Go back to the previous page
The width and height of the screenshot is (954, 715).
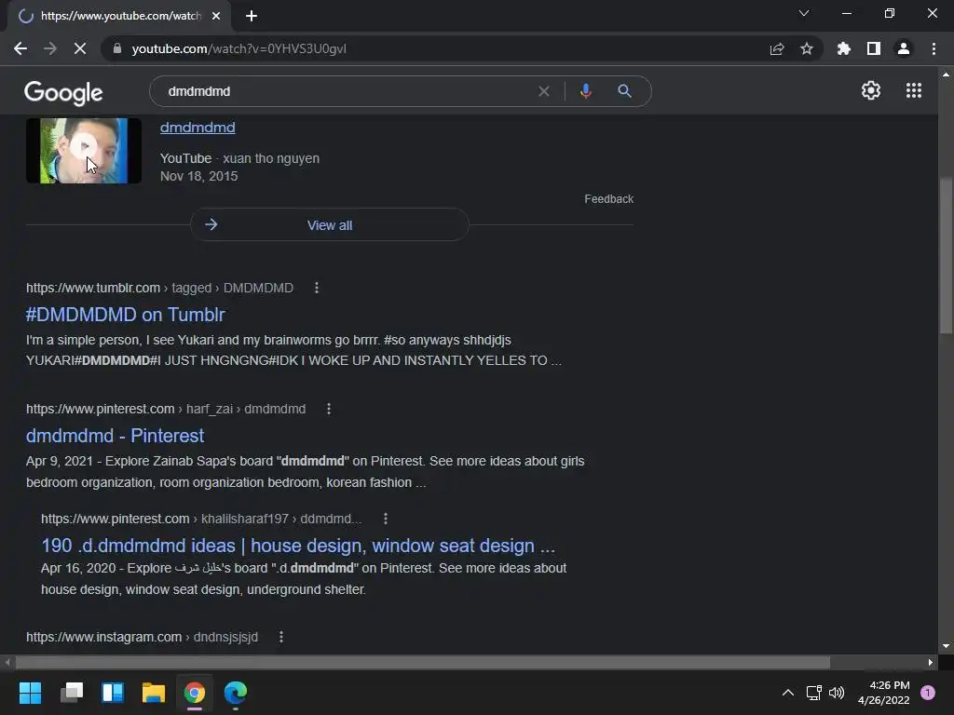pyautogui.click(x=20, y=48)
